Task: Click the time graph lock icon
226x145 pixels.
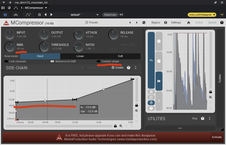Action: (x=210, y=92)
